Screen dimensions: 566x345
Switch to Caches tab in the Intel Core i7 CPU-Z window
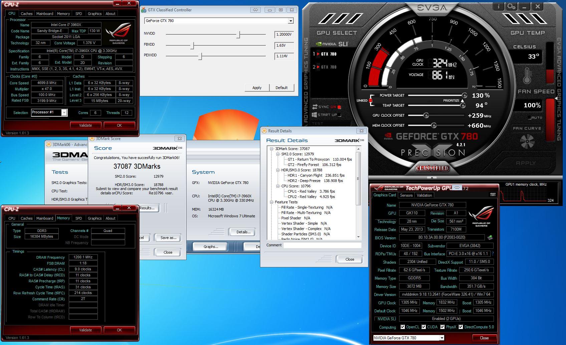[x=27, y=14]
